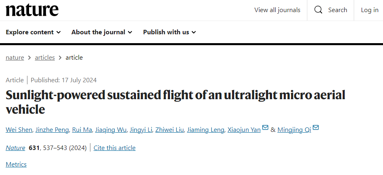Image resolution: width=383 pixels, height=175 pixels.
Task: Open the About the journal dropdown
Action: (101, 32)
